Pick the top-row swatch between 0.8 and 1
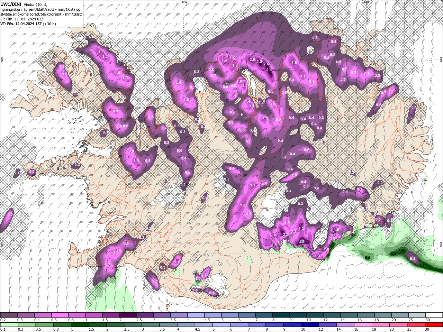 click(76, 315)
